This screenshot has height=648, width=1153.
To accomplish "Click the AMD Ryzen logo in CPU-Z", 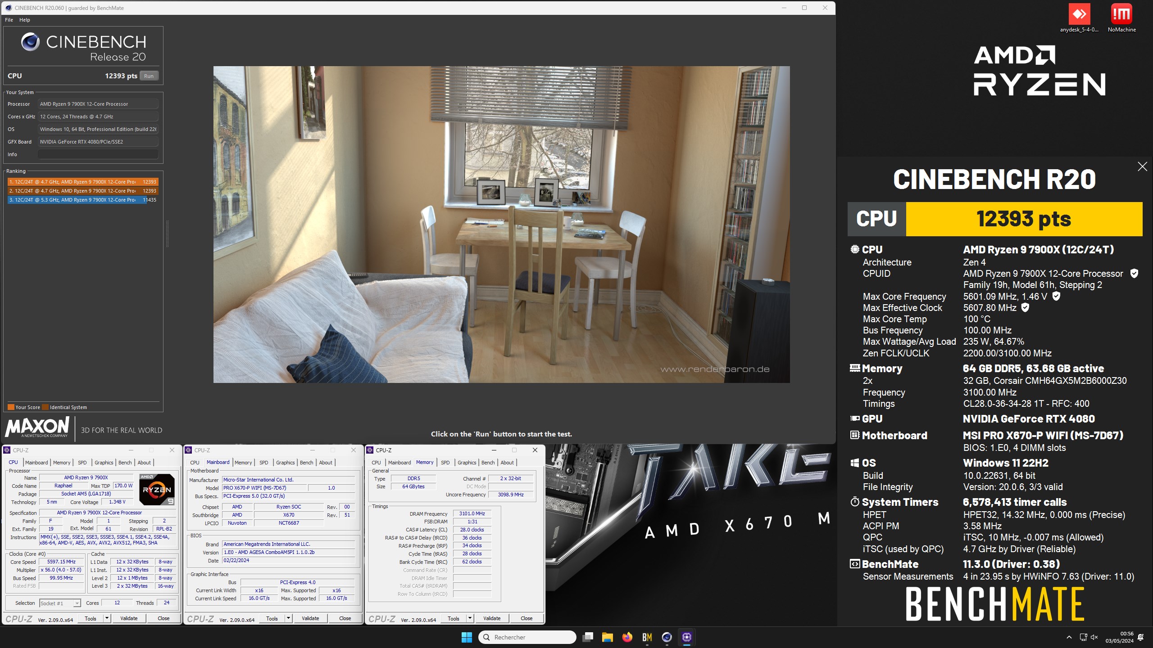I will [x=156, y=489].
